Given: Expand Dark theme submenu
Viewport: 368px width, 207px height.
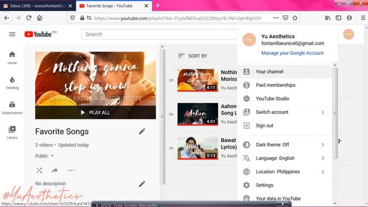Looking at the screenshot, I should click(323, 145).
